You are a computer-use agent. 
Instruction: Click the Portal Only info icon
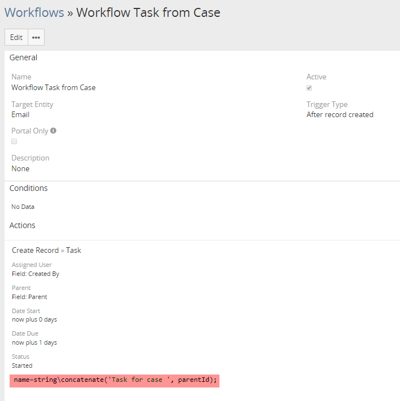point(54,131)
